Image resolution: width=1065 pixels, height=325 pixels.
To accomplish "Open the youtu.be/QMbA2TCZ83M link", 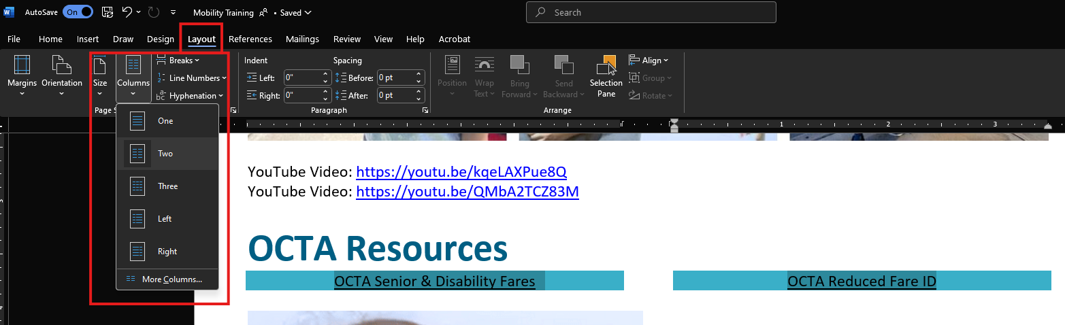I will [x=468, y=192].
